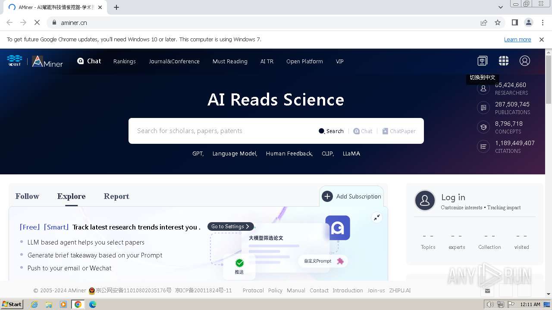Click the browser back arrow

pos(9,22)
